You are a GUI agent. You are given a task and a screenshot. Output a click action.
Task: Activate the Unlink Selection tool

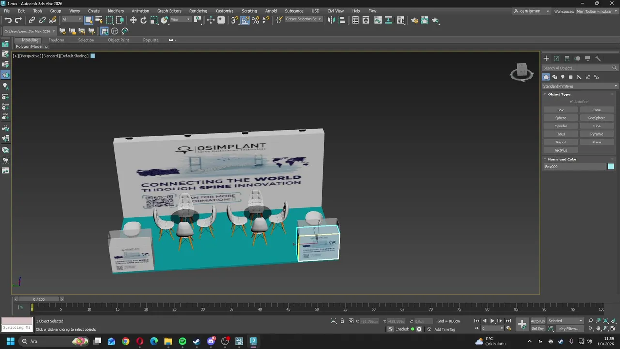click(42, 20)
